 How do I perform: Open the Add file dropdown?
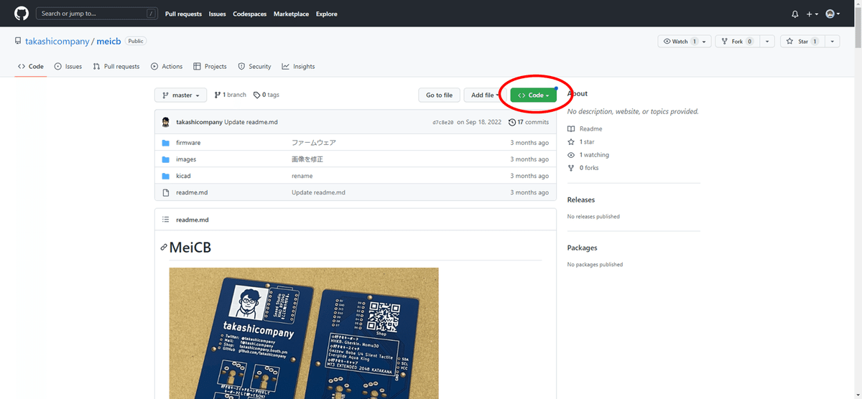click(x=485, y=95)
